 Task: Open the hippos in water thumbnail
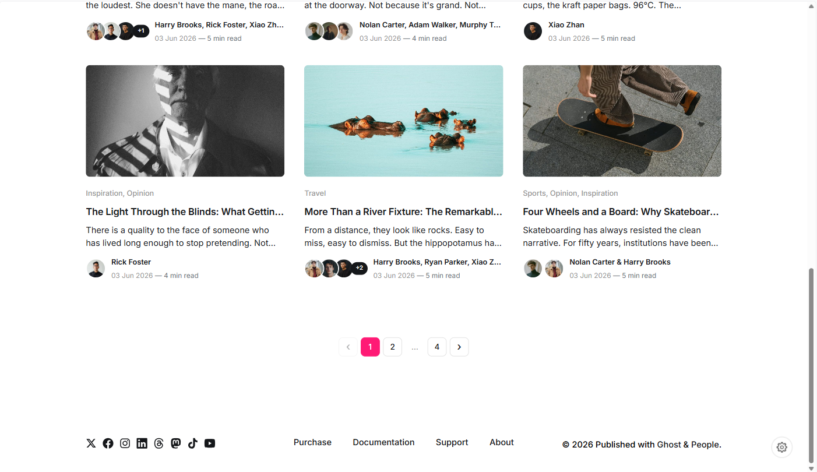point(403,121)
